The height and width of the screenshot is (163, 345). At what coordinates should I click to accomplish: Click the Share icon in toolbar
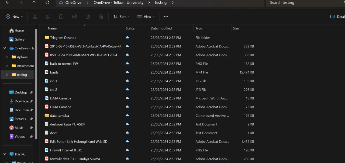click(x=88, y=17)
